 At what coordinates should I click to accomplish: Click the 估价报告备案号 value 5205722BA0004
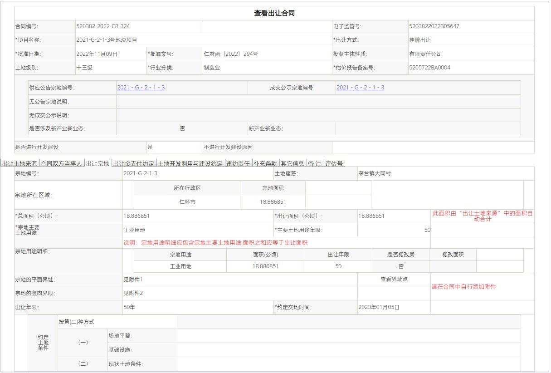pyautogui.click(x=429, y=68)
